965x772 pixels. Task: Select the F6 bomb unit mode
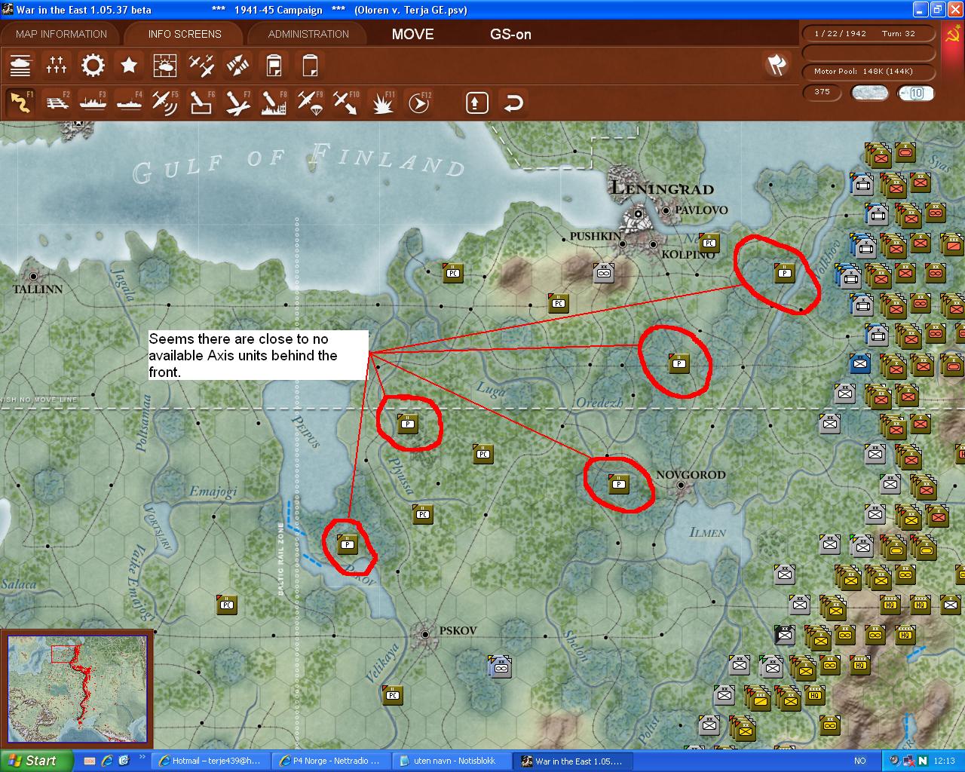coord(201,103)
